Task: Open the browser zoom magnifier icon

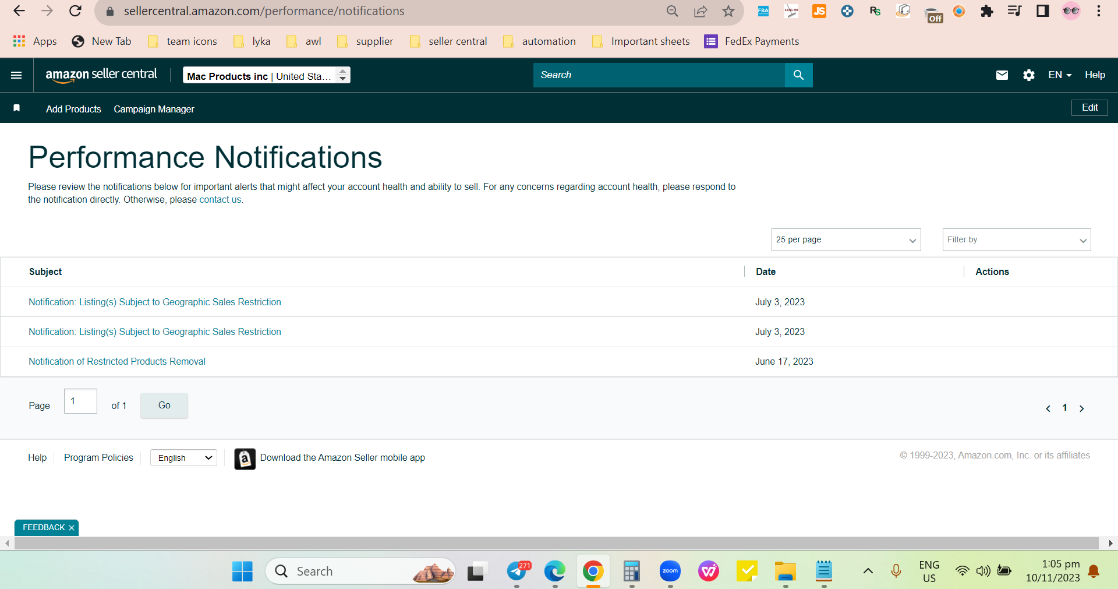Action: tap(673, 11)
